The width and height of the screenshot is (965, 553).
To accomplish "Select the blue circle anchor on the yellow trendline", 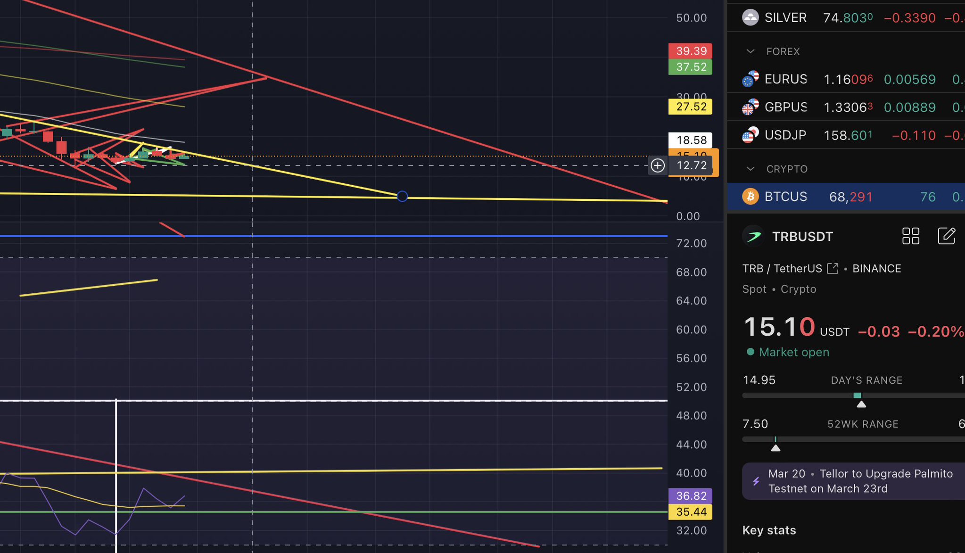I will 402,196.
